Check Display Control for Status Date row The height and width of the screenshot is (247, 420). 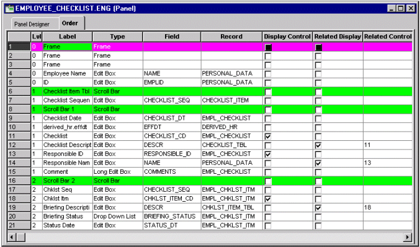click(x=268, y=226)
